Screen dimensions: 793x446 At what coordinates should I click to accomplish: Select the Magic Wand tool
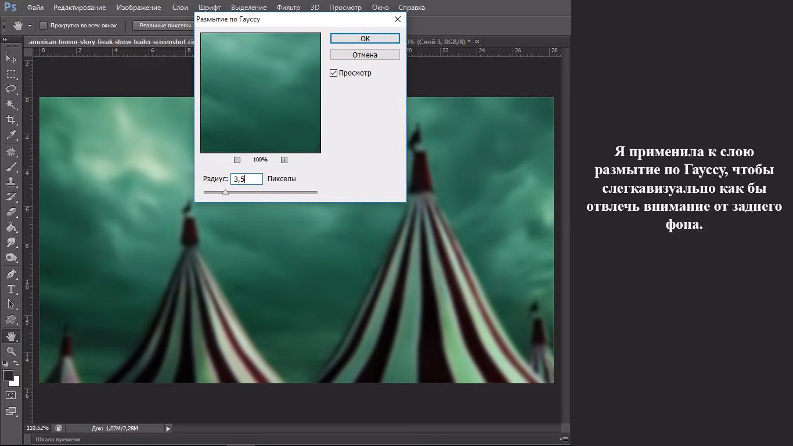[x=11, y=105]
